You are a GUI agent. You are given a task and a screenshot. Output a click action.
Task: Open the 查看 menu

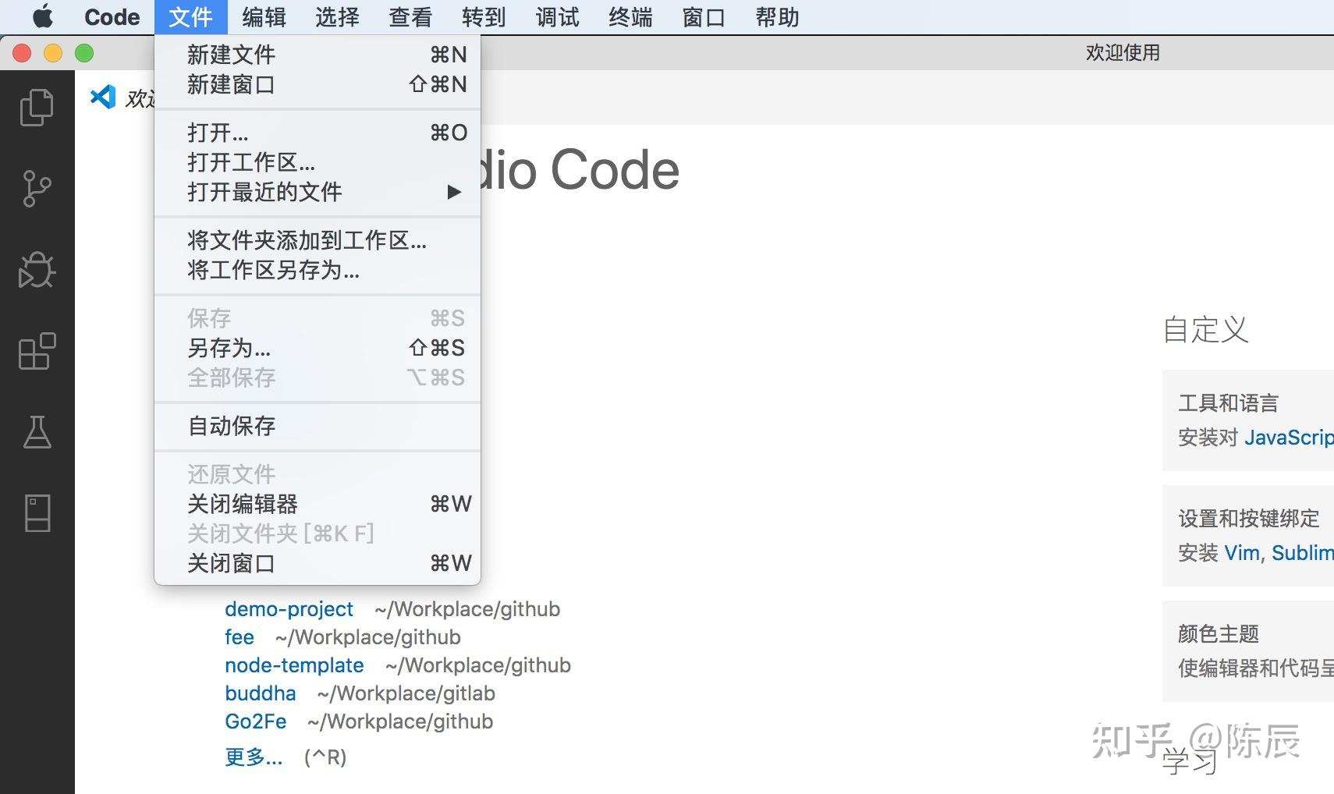tap(410, 17)
